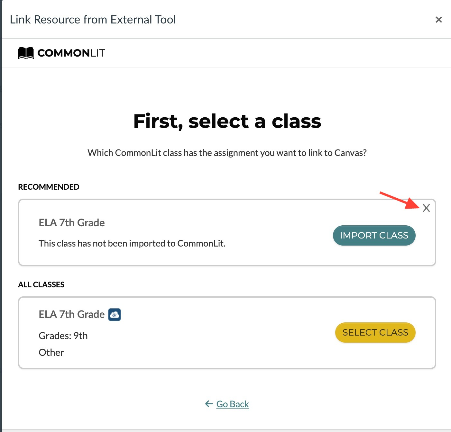Click the CommonLit open book logo icon

tap(26, 53)
